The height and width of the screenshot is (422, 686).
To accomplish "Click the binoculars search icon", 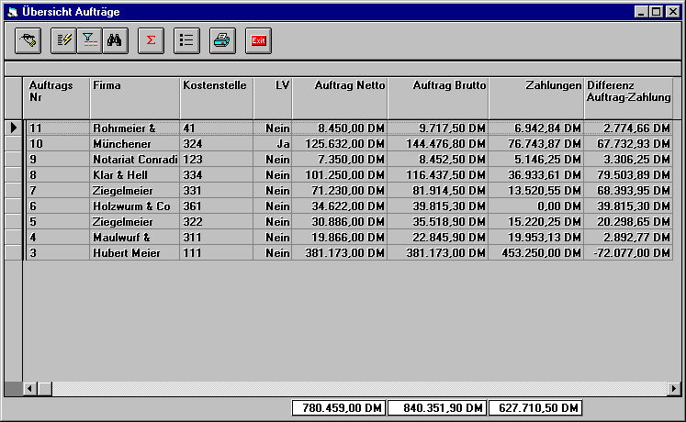I will click(115, 40).
